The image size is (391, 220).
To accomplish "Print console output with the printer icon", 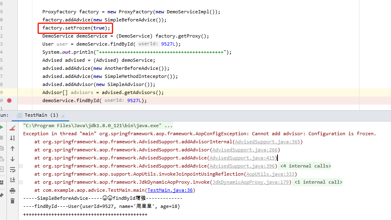I will coord(13,191).
